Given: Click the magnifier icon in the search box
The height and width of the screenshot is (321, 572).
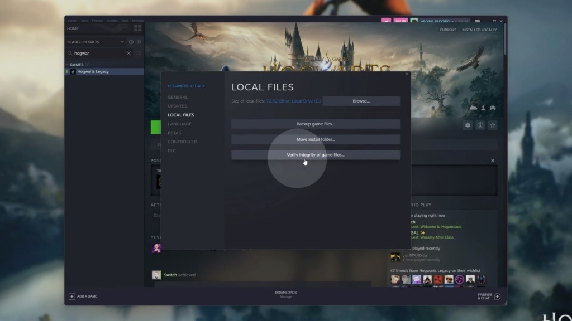Looking at the screenshot, I should coord(70,53).
